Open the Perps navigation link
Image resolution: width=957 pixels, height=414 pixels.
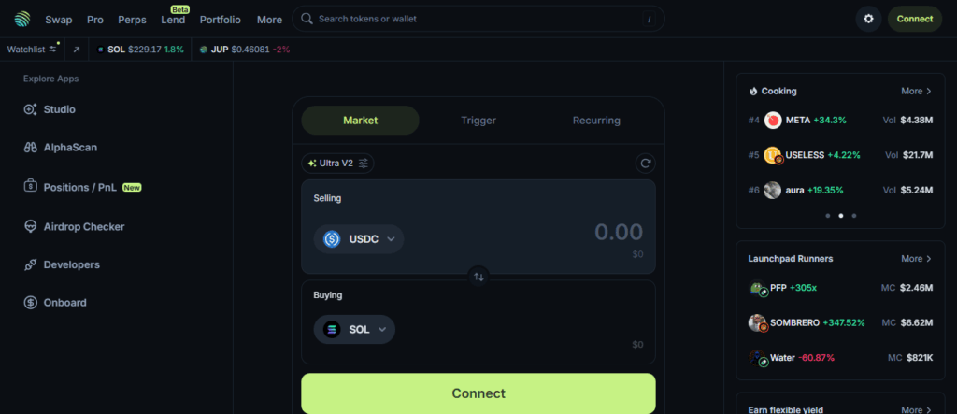click(132, 19)
